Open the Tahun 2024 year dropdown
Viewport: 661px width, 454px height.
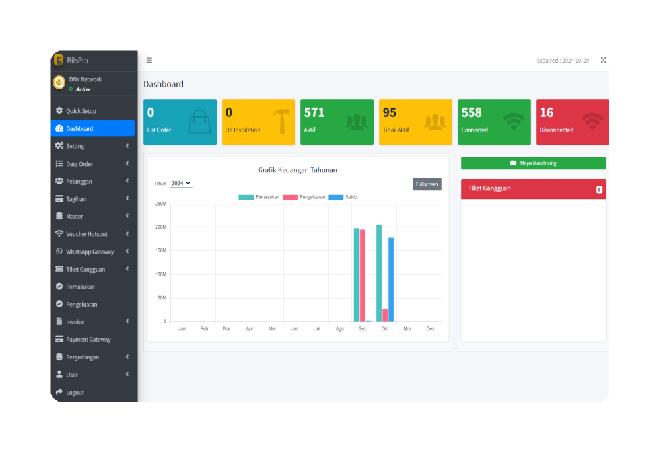[182, 183]
